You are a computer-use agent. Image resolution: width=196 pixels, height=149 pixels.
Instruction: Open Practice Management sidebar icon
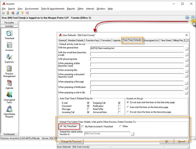9,69
